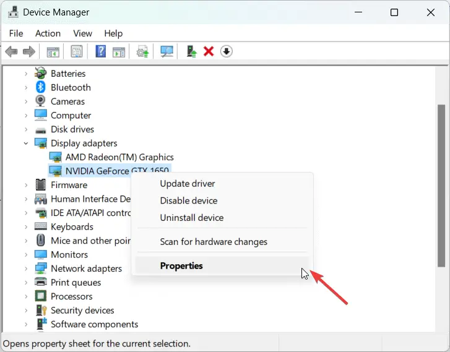Expand the Monitors node

26,255
